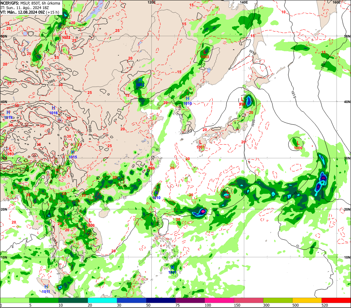Click the high pressure 'H 1012' marker

tap(140, 82)
